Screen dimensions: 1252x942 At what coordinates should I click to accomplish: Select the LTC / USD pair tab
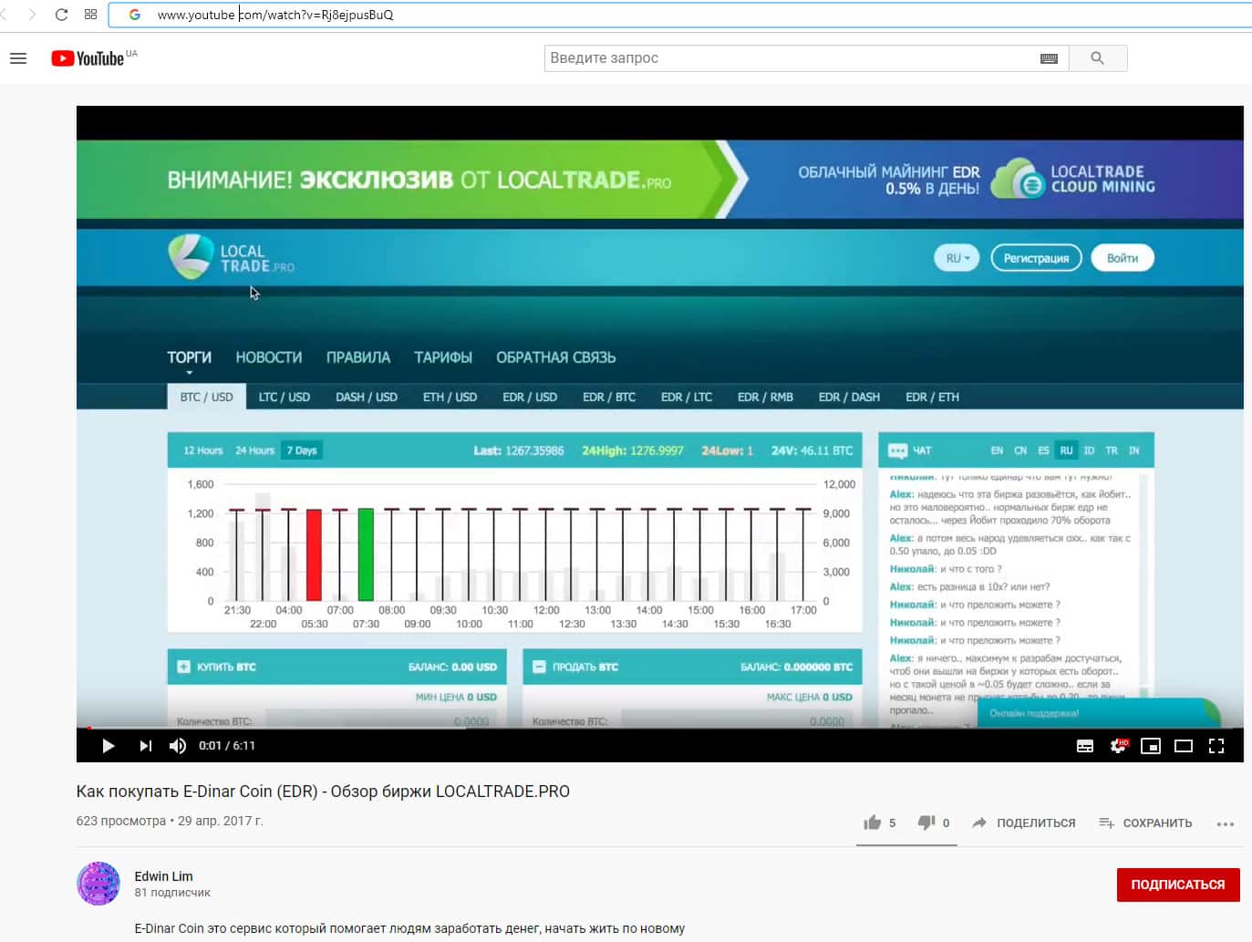coord(285,397)
